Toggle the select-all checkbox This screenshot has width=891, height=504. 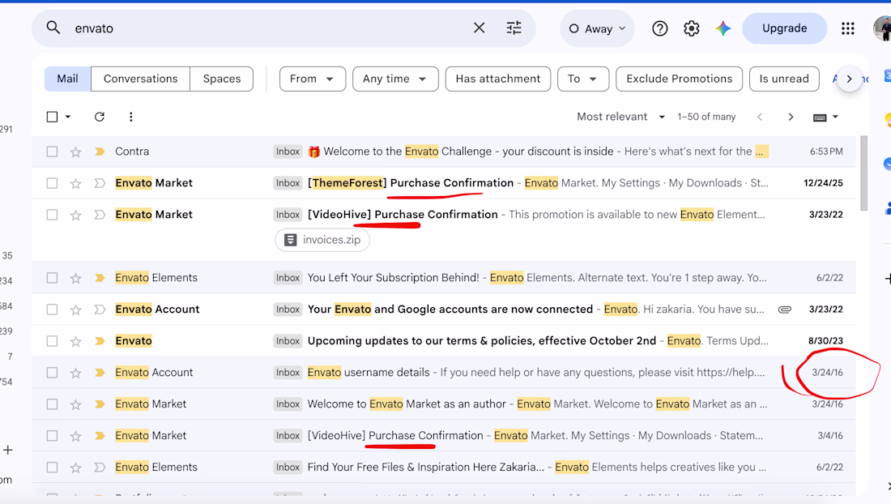pyautogui.click(x=52, y=117)
